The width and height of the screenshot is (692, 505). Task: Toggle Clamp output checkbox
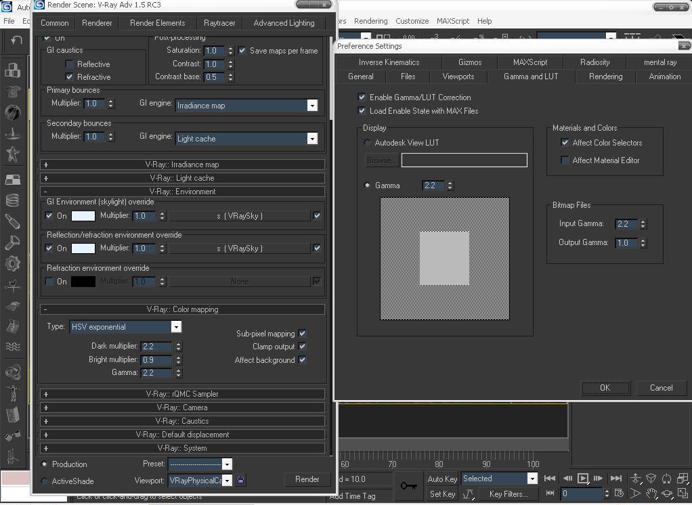click(x=302, y=346)
